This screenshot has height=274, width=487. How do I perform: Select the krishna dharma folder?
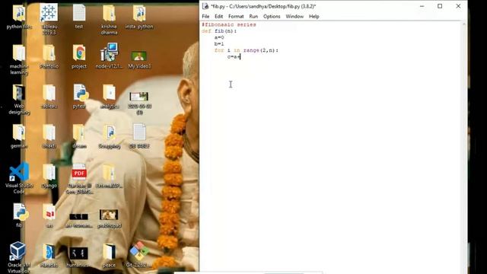(109, 19)
